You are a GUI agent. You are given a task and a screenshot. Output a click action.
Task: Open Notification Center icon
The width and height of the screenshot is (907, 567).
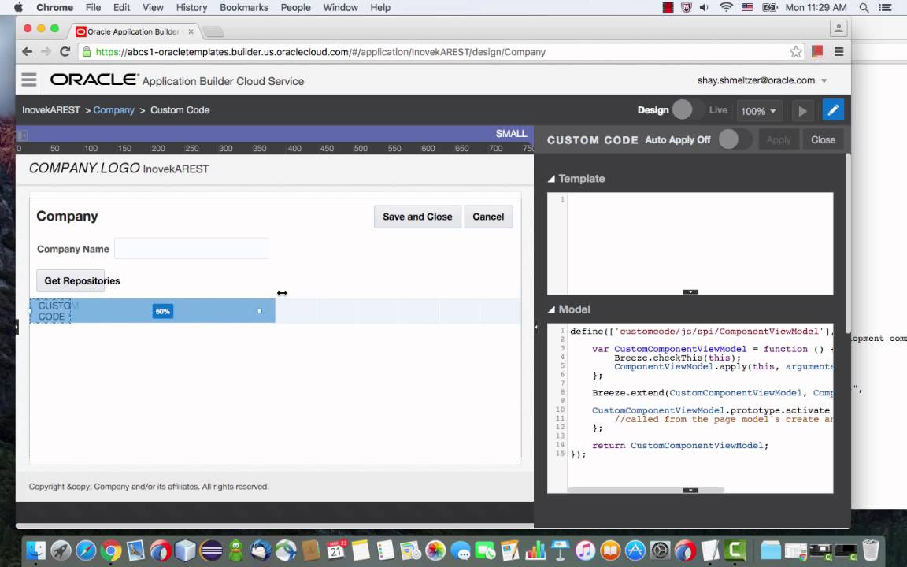pyautogui.click(x=885, y=8)
